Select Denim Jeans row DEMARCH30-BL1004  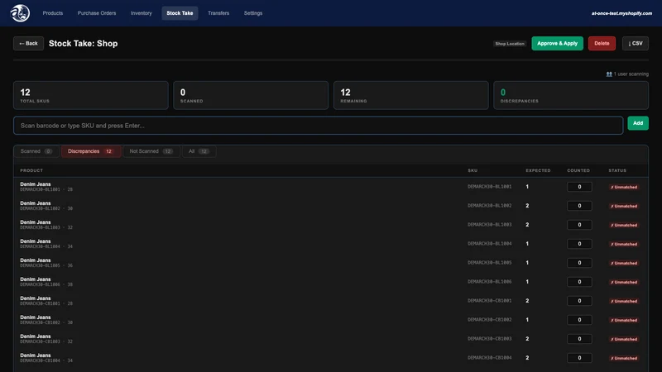pos(331,244)
